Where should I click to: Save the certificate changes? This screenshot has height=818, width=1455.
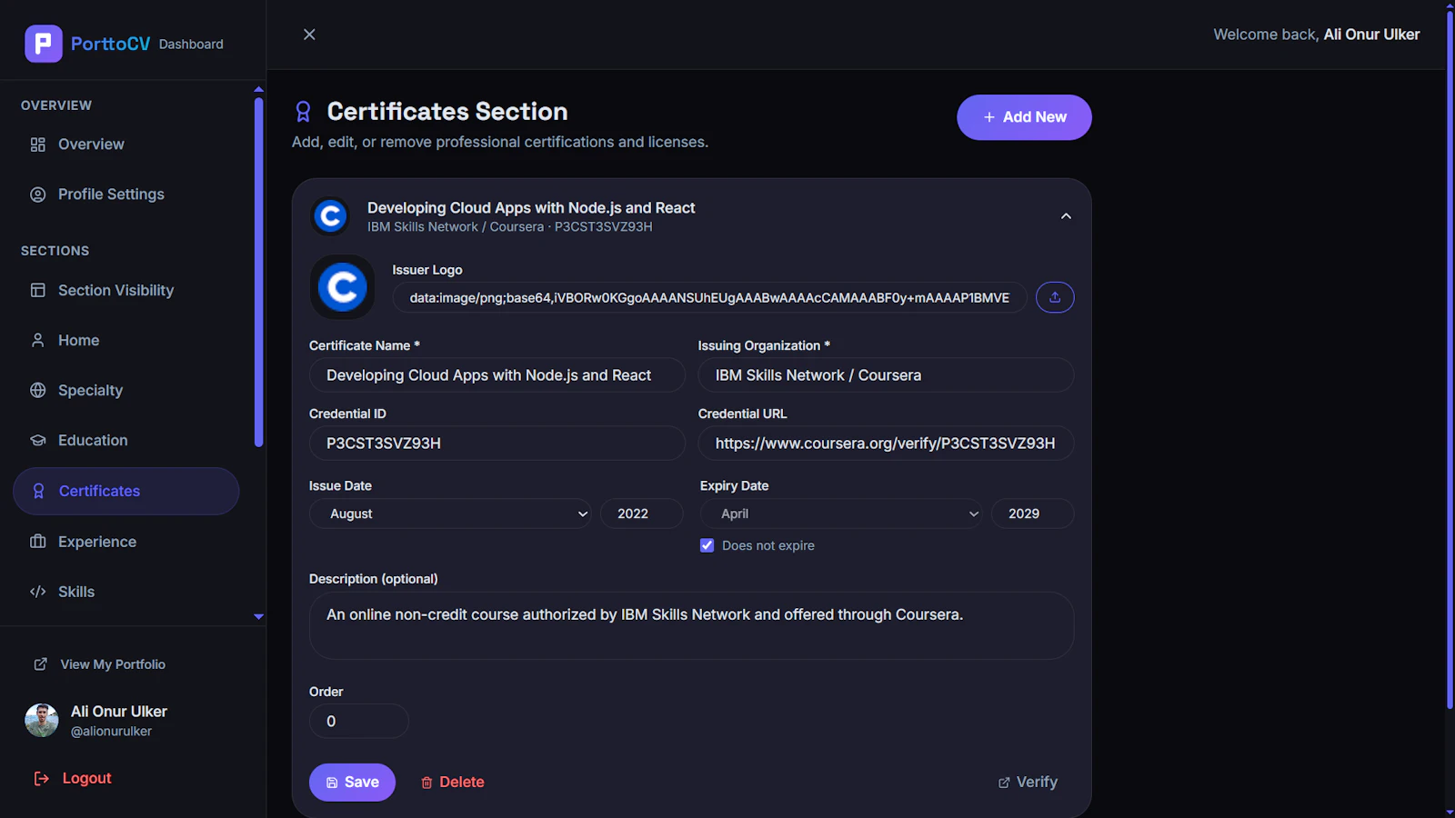[x=352, y=783]
